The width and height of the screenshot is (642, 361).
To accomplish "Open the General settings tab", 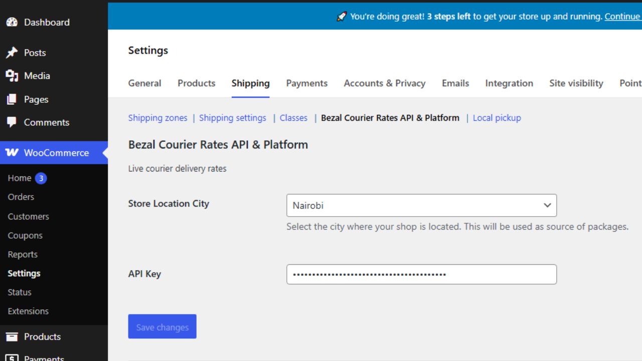I will tap(145, 83).
